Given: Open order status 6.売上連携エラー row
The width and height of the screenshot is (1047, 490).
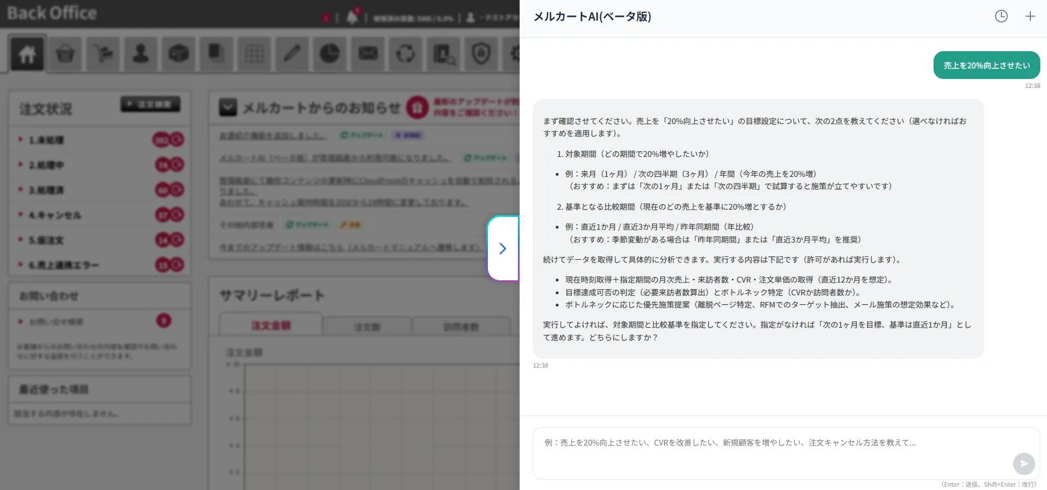Looking at the screenshot, I should (x=100, y=265).
